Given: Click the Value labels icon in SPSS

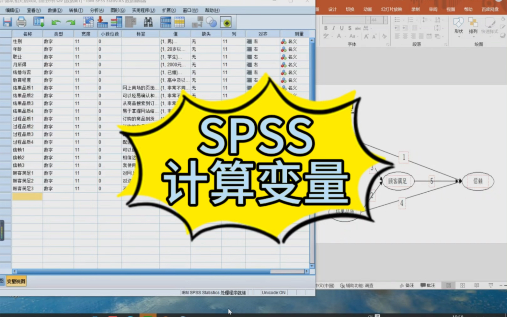Looking at the screenshot, I should tap(197, 22).
